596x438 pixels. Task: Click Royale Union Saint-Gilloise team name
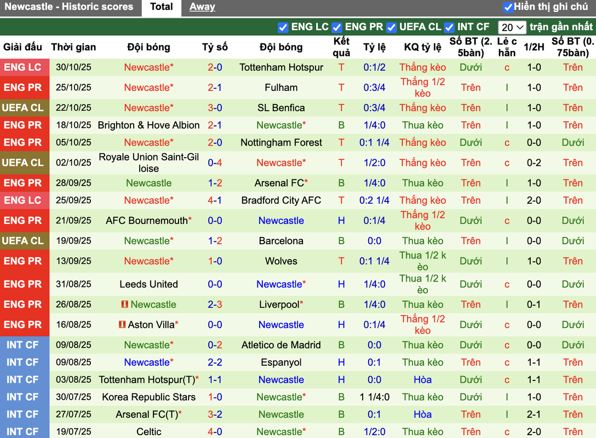148,163
